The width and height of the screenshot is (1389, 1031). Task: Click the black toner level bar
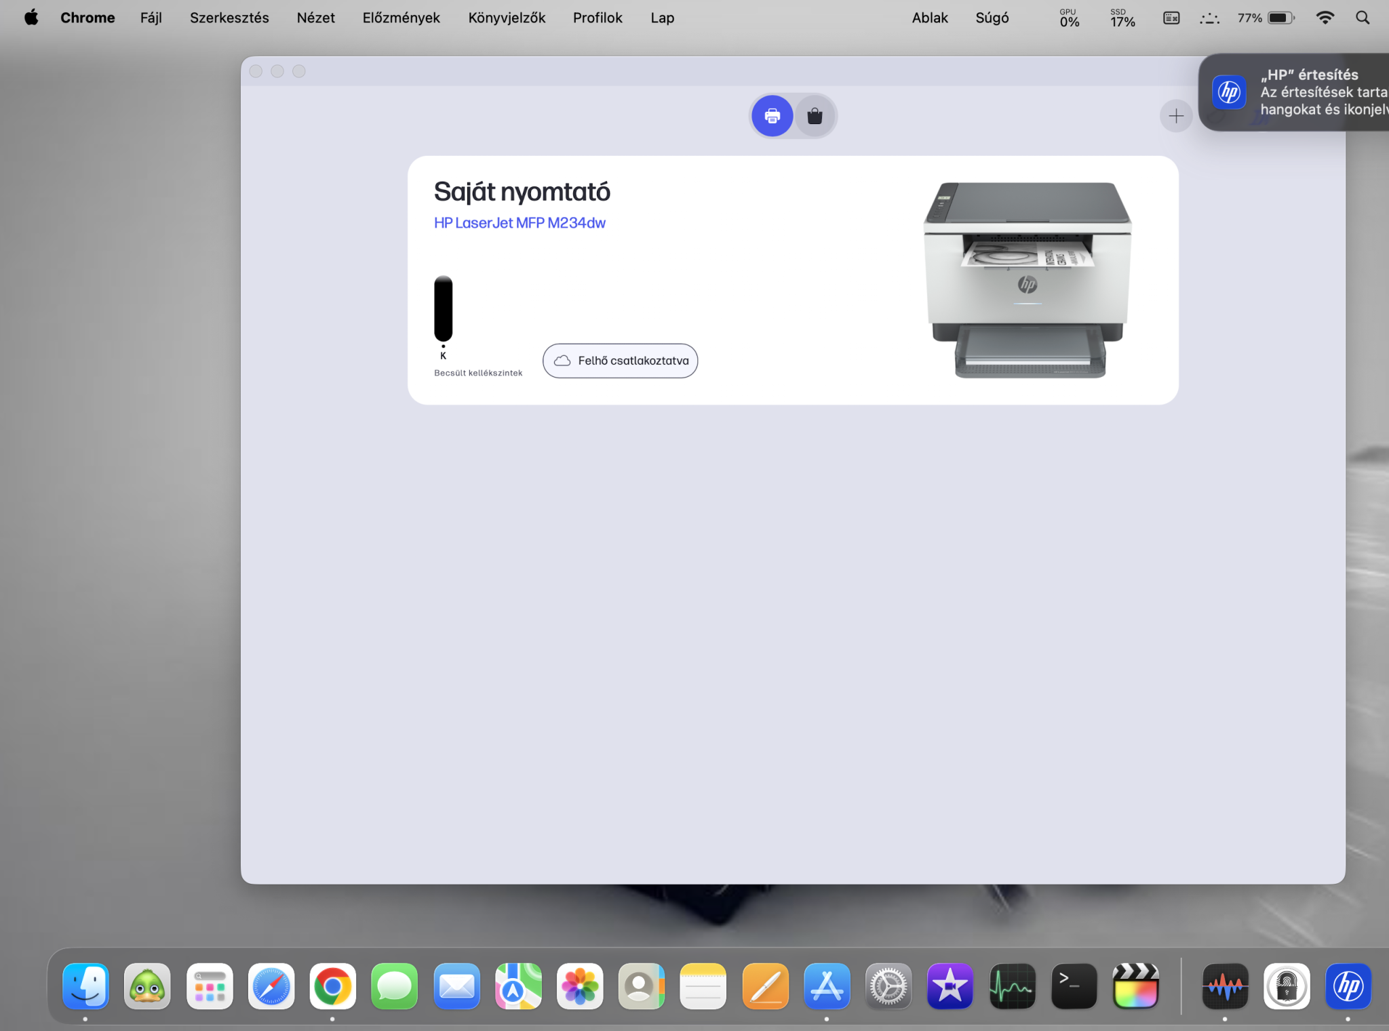pyautogui.click(x=443, y=308)
